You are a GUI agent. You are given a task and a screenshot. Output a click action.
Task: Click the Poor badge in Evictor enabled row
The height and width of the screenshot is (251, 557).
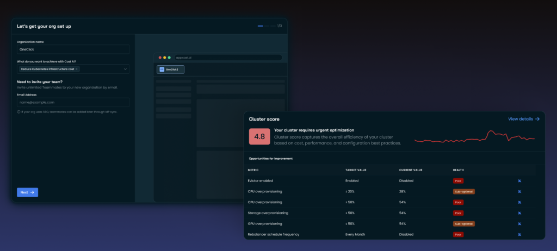click(x=458, y=181)
